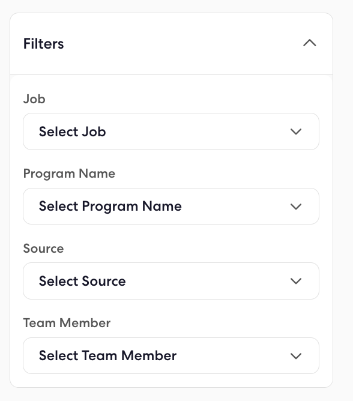The image size is (353, 401).
Task: Click the empty middle area of the Job combo box
Action: (197, 131)
